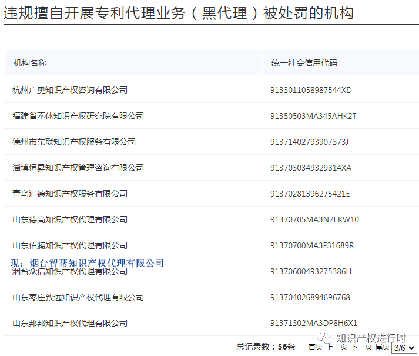
Task: Go to first page via 首页
Action: [x=316, y=347]
